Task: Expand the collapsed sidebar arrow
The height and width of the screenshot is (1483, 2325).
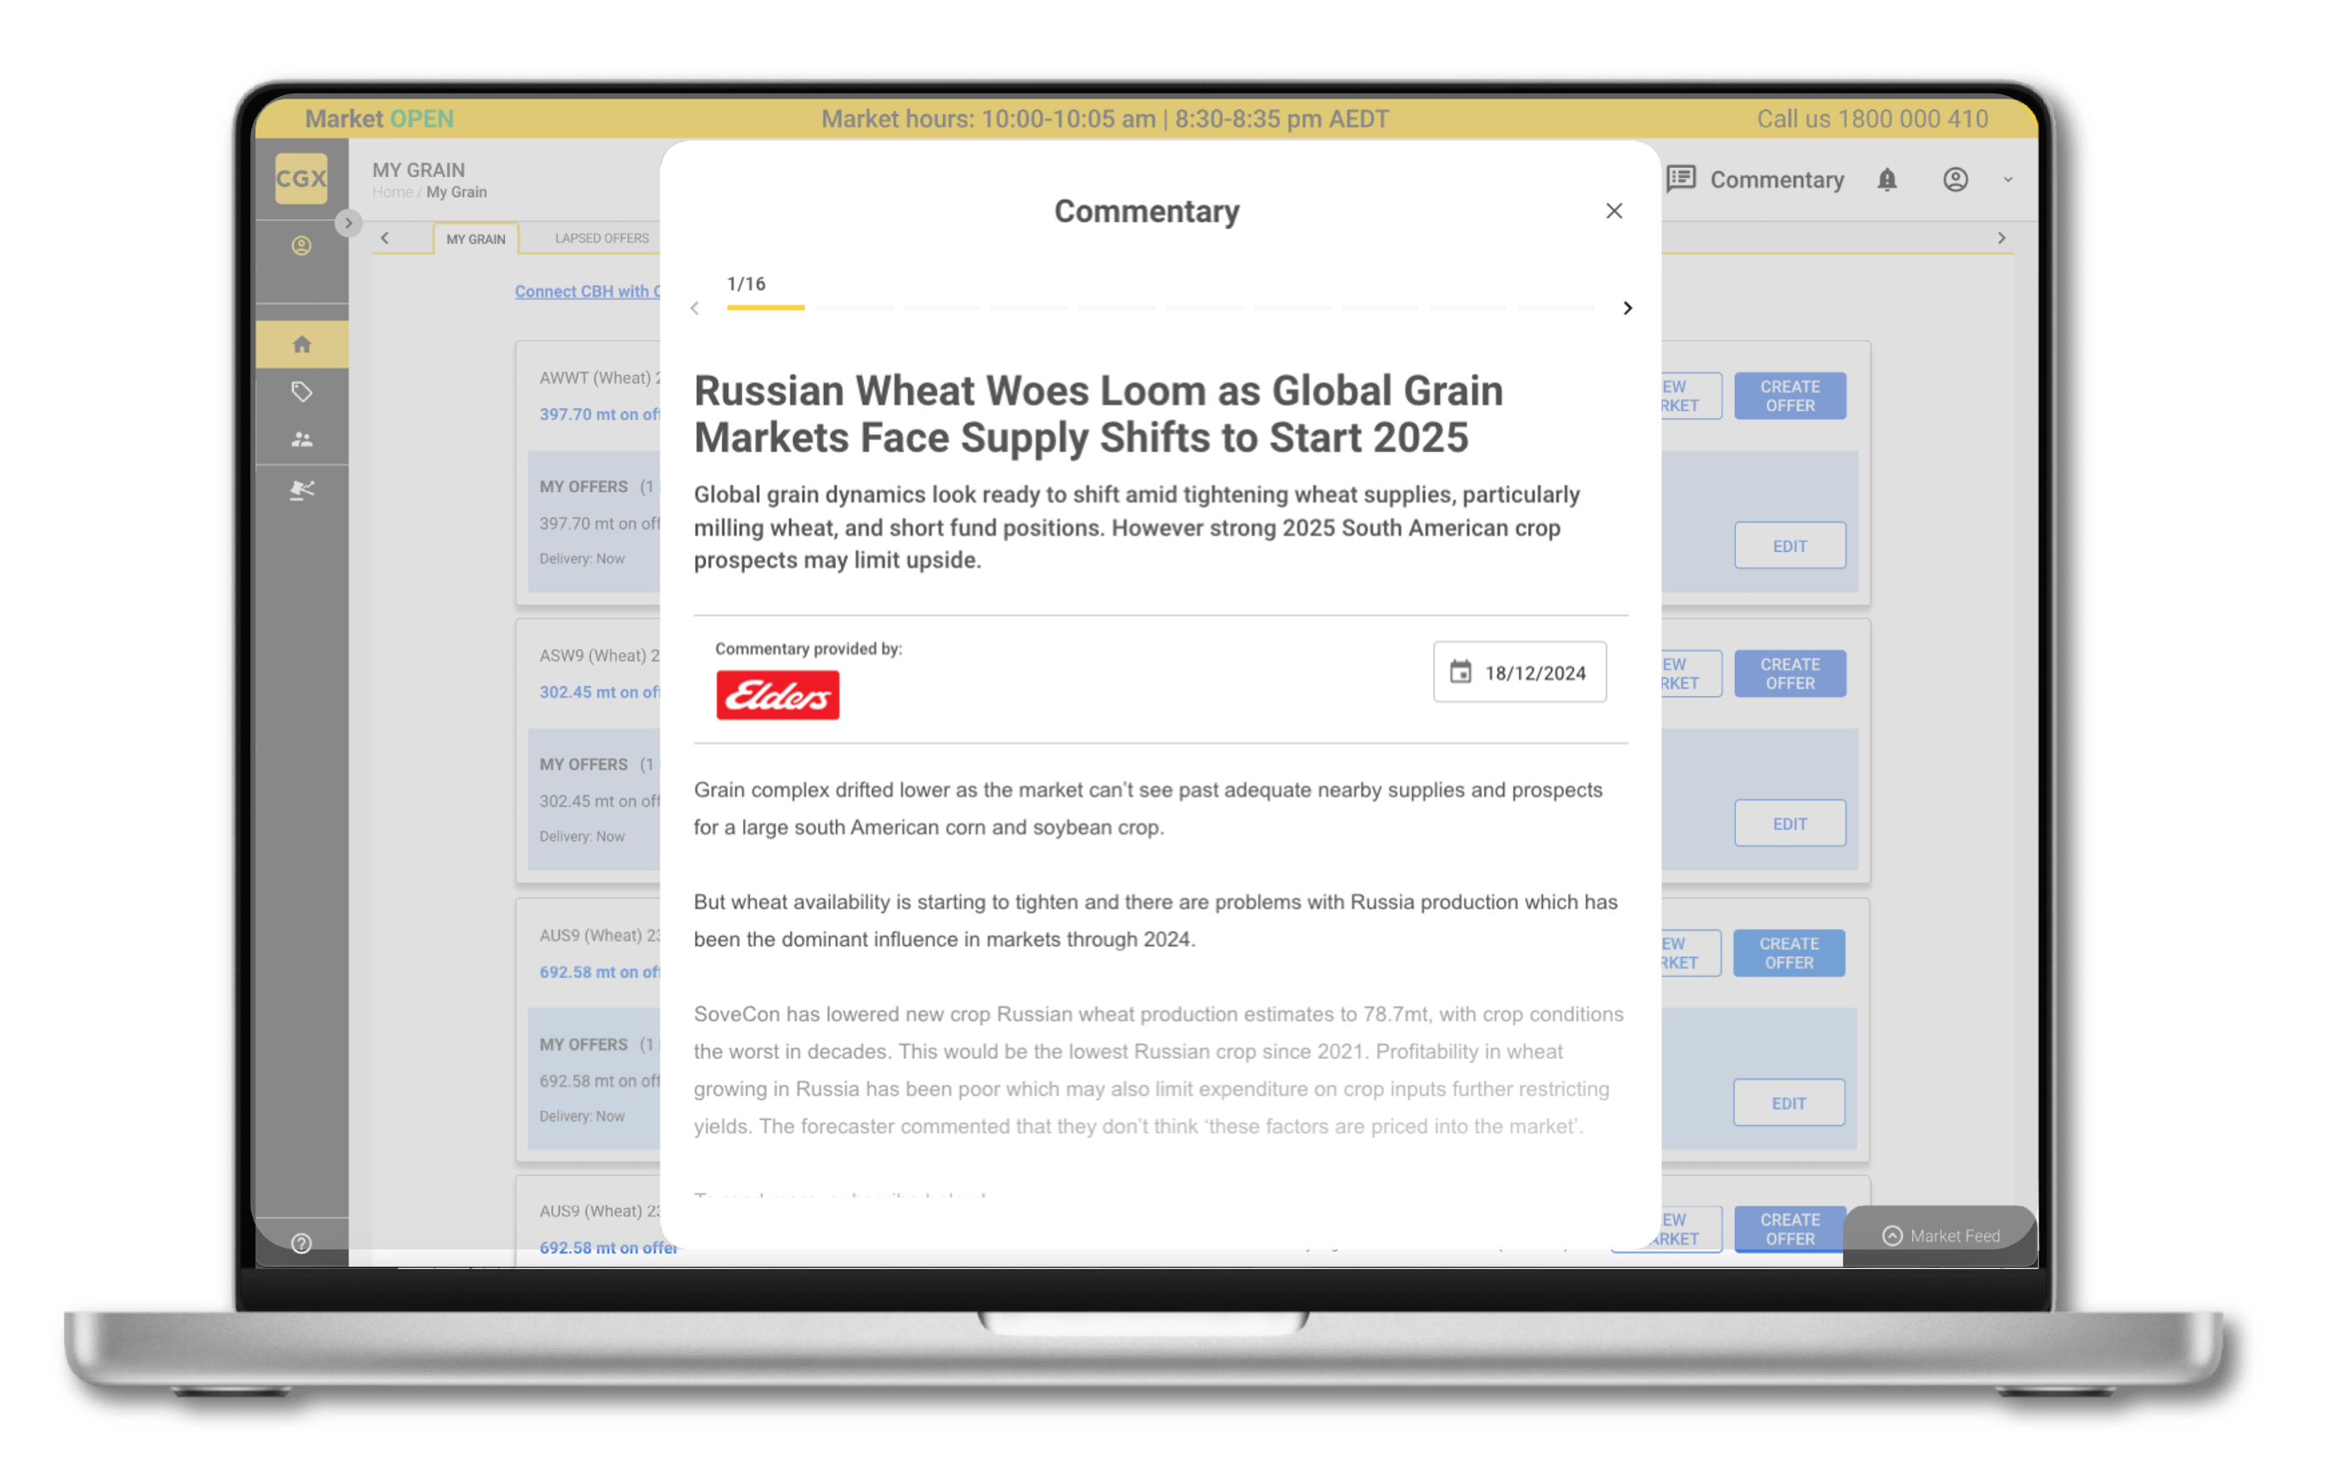Action: click(348, 223)
